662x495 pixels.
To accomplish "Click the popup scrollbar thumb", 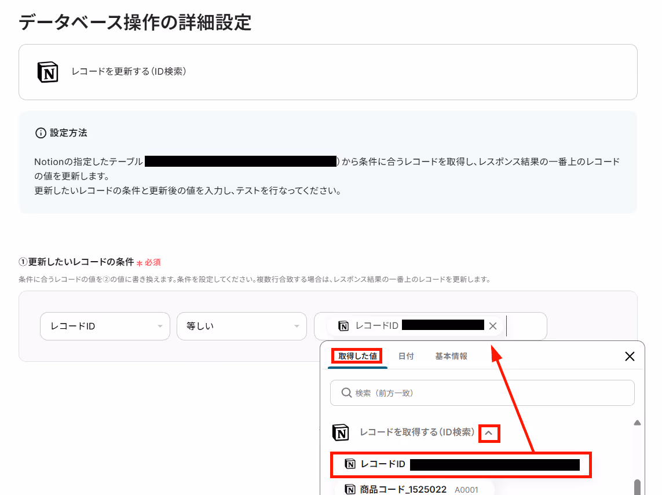I will click(637, 486).
